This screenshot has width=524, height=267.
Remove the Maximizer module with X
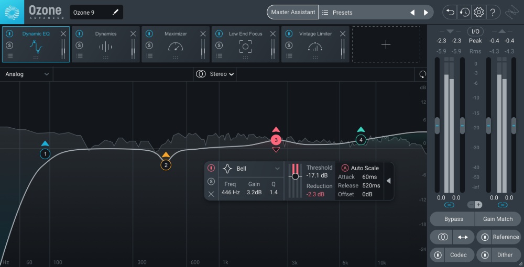click(203, 34)
